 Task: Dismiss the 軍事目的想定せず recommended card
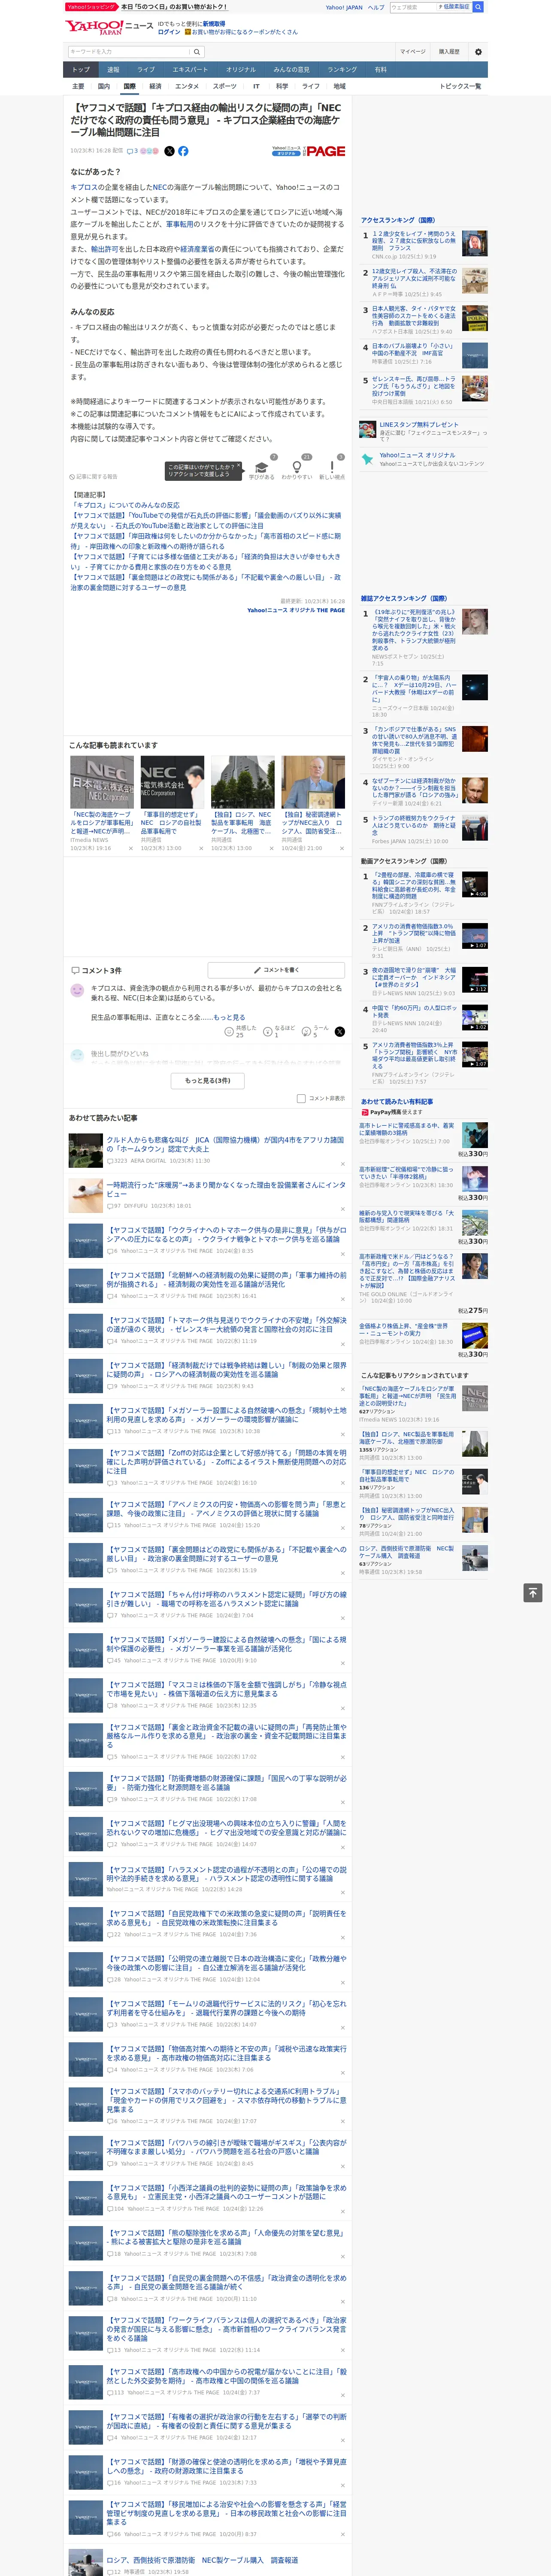click(200, 849)
